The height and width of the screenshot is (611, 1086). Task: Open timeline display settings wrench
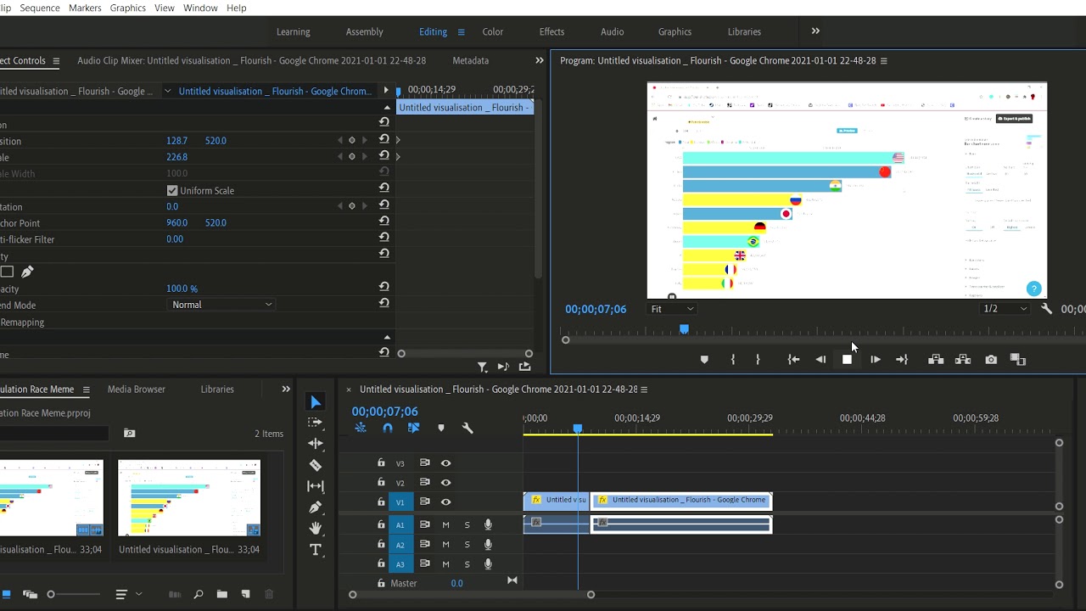click(467, 428)
